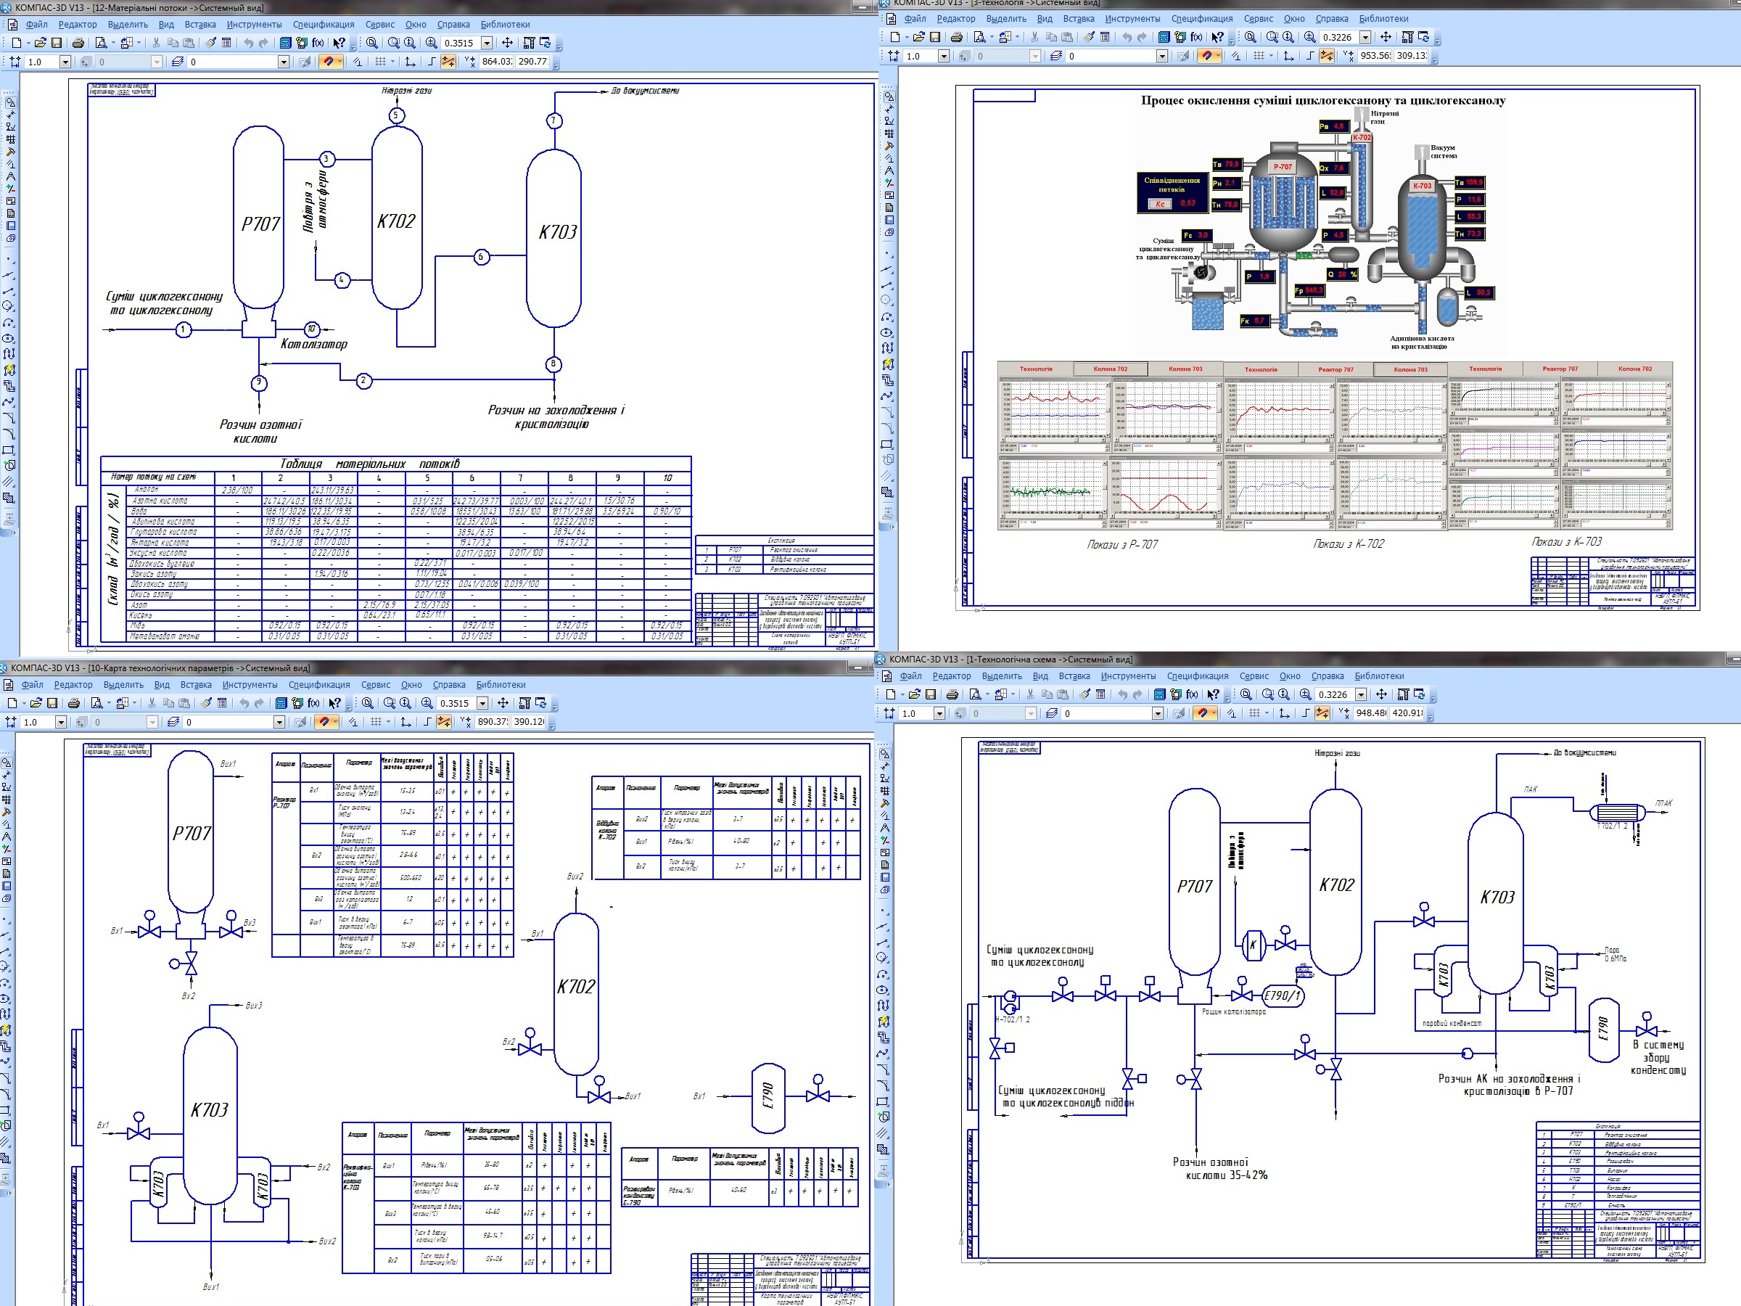Click zoom-in magnifier left of 0.3226 in 1-Технологічна схема
This screenshot has height=1306, width=1741.
pyautogui.click(x=1305, y=694)
